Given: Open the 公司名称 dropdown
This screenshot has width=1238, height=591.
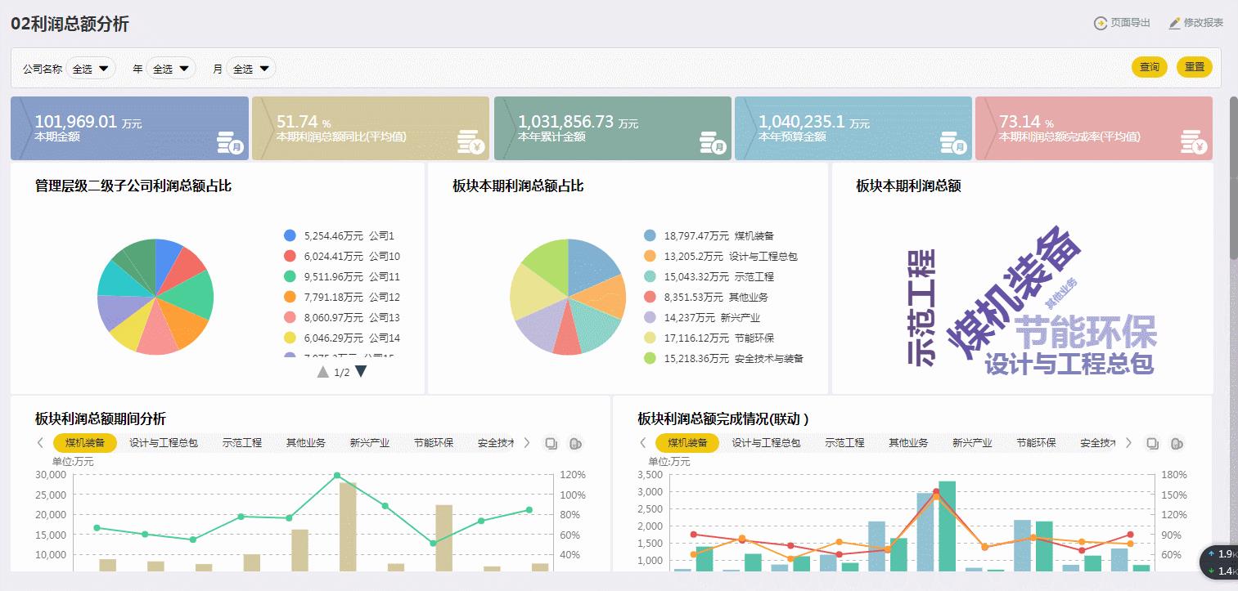Looking at the screenshot, I should 91,69.
